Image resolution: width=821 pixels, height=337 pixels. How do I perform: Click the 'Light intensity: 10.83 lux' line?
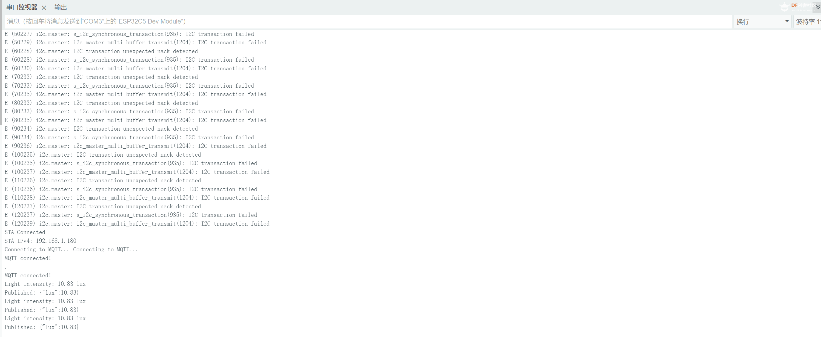pyautogui.click(x=45, y=284)
